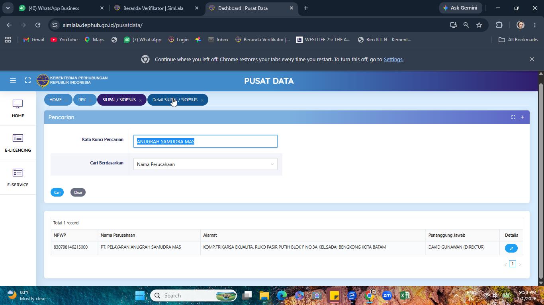This screenshot has width=544, height=305.
Task: Open Zoom from taskbar
Action: coord(387,295)
